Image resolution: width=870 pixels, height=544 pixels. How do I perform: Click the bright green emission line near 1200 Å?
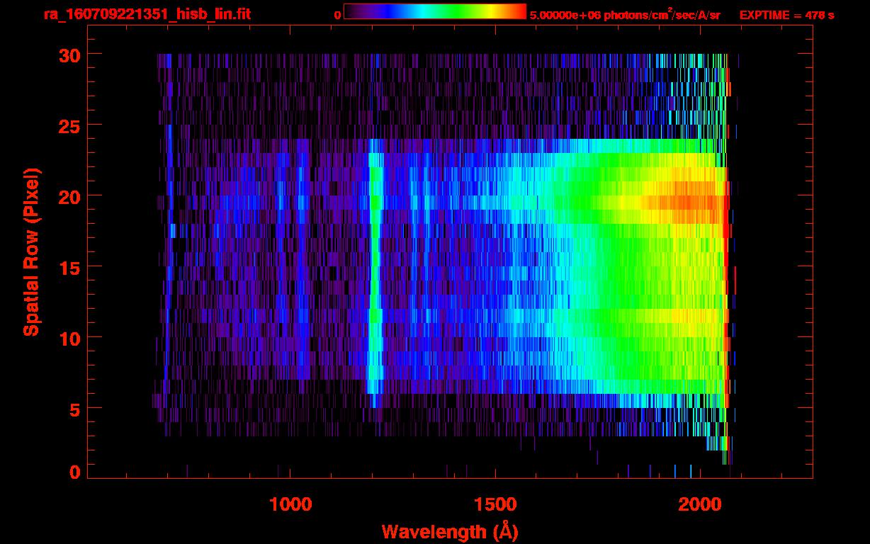[x=375, y=203]
